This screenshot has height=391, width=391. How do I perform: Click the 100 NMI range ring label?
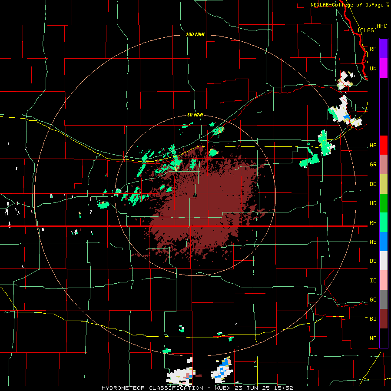(x=195, y=34)
